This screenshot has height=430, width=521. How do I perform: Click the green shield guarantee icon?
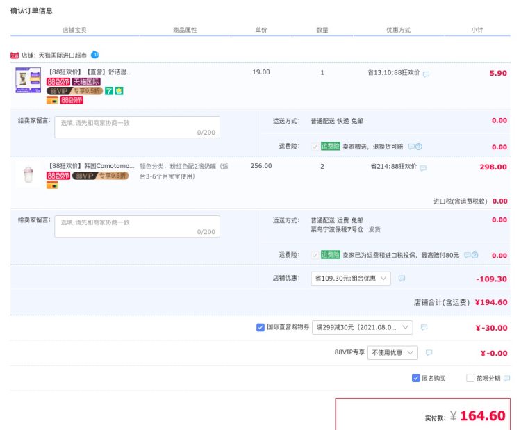[119, 91]
